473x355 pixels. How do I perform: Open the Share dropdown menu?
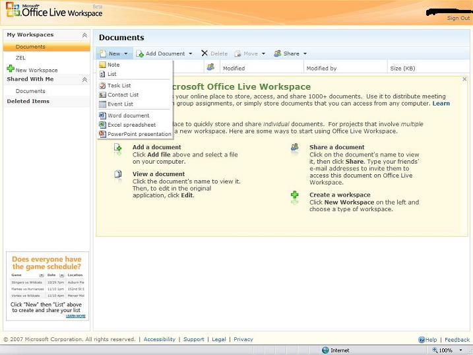pos(305,53)
